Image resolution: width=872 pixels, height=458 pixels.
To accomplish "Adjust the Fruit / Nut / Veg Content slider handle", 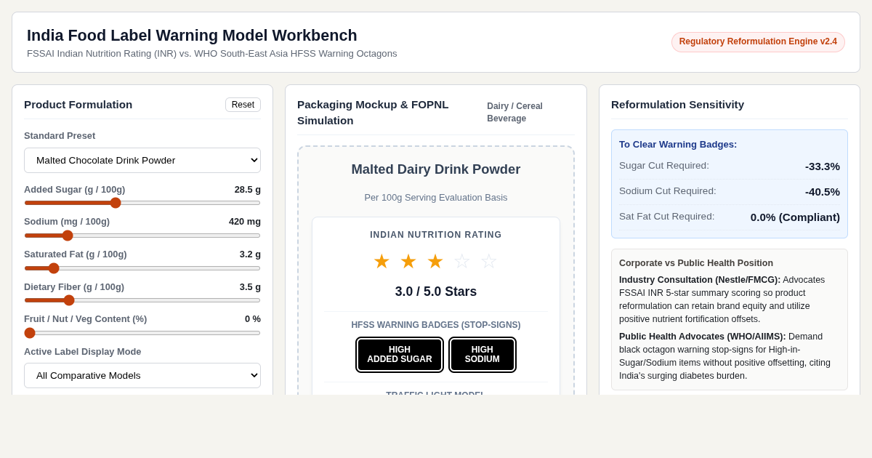I will click(30, 333).
